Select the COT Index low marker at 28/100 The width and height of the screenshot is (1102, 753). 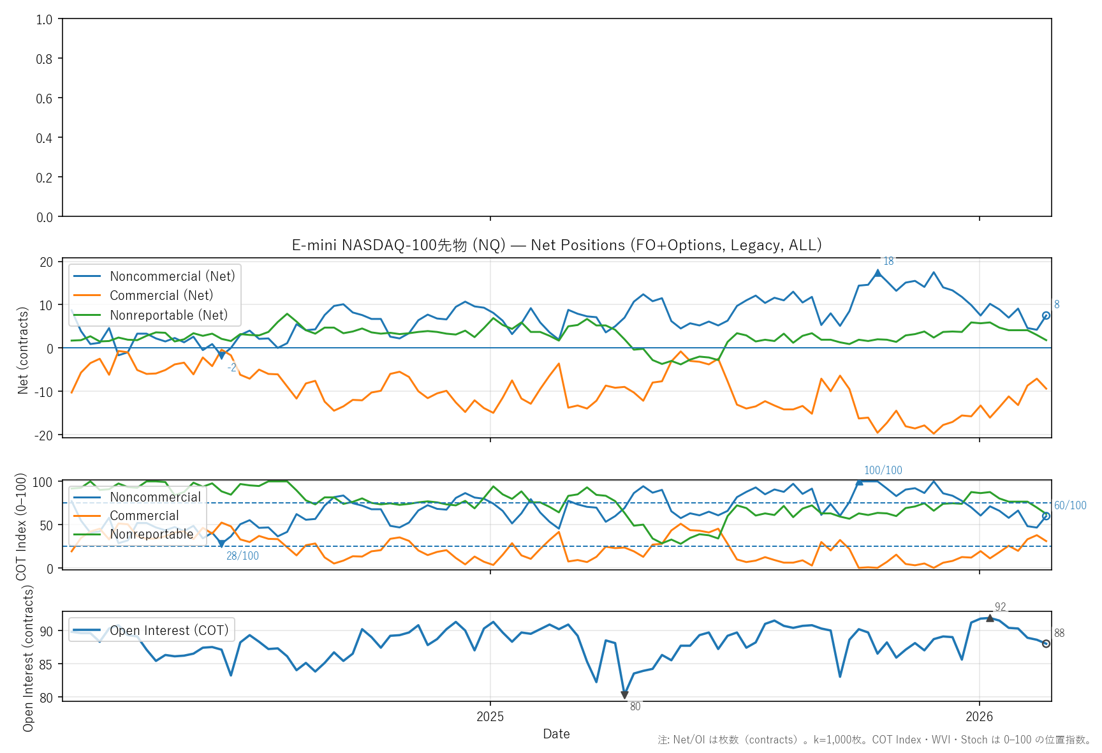221,544
